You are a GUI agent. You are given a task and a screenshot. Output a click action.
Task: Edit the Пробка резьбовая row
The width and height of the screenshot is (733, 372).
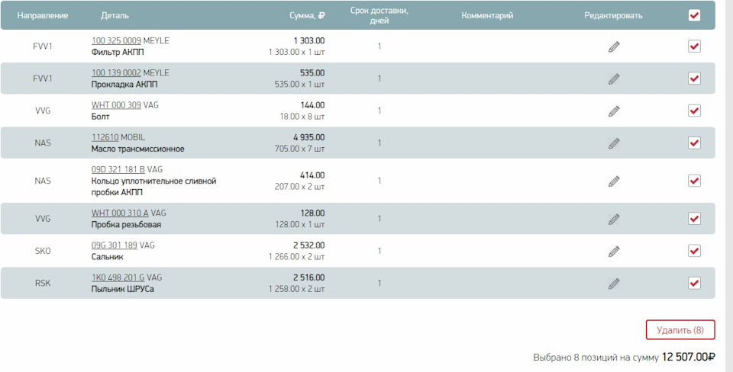tap(614, 220)
